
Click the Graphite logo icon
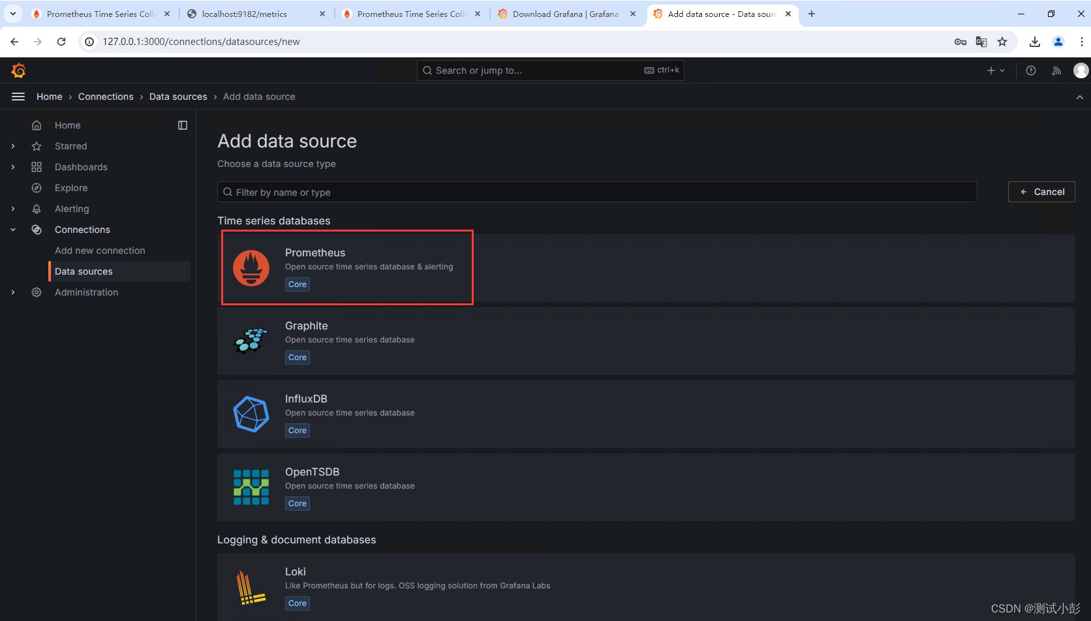click(251, 341)
